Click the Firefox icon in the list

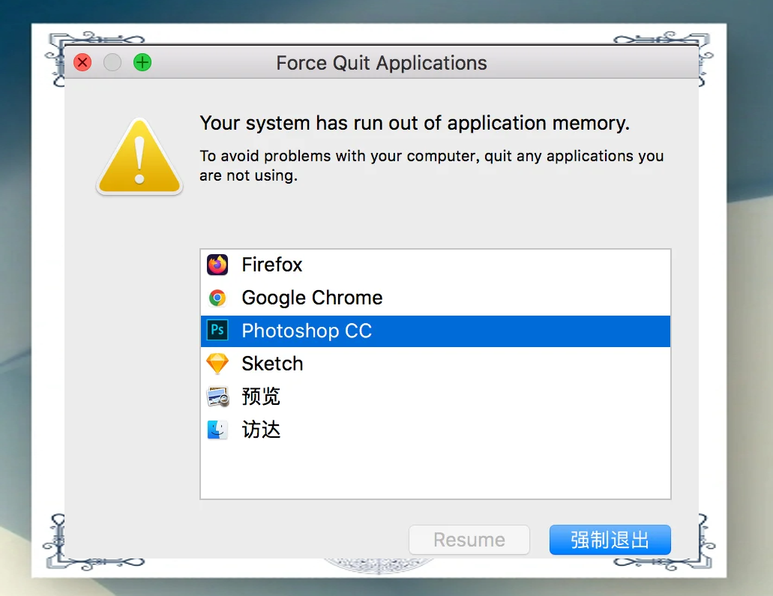point(217,265)
